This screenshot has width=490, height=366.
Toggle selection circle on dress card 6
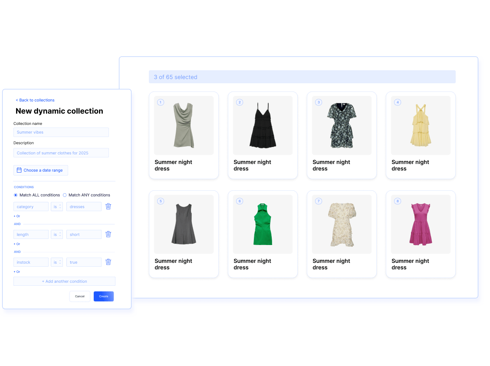coord(240,201)
